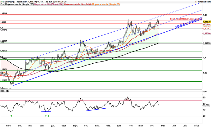Image resolution: width=211 pixels, height=127 pixels.
Task: Click the 1,40147 moving average tag
Action: click(207, 29)
